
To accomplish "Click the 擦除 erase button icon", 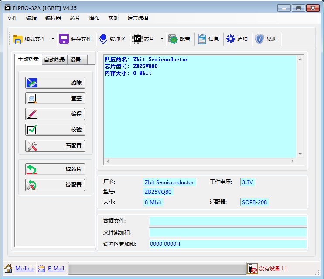I will pyautogui.click(x=32, y=83).
